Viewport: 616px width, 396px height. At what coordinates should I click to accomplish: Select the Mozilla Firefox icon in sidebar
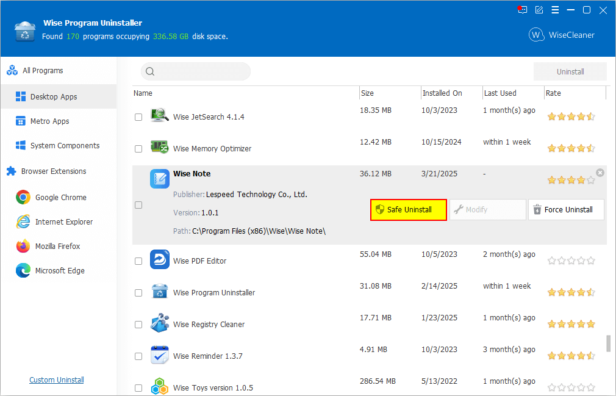(23, 246)
